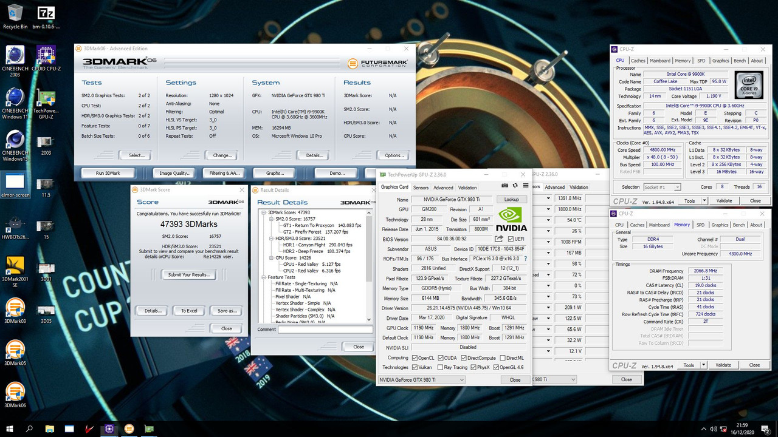Launch CINEBENCH Windows 11 shortcut

coord(15,104)
